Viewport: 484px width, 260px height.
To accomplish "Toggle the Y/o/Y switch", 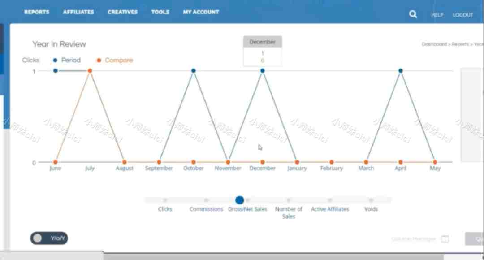I will tap(49, 238).
